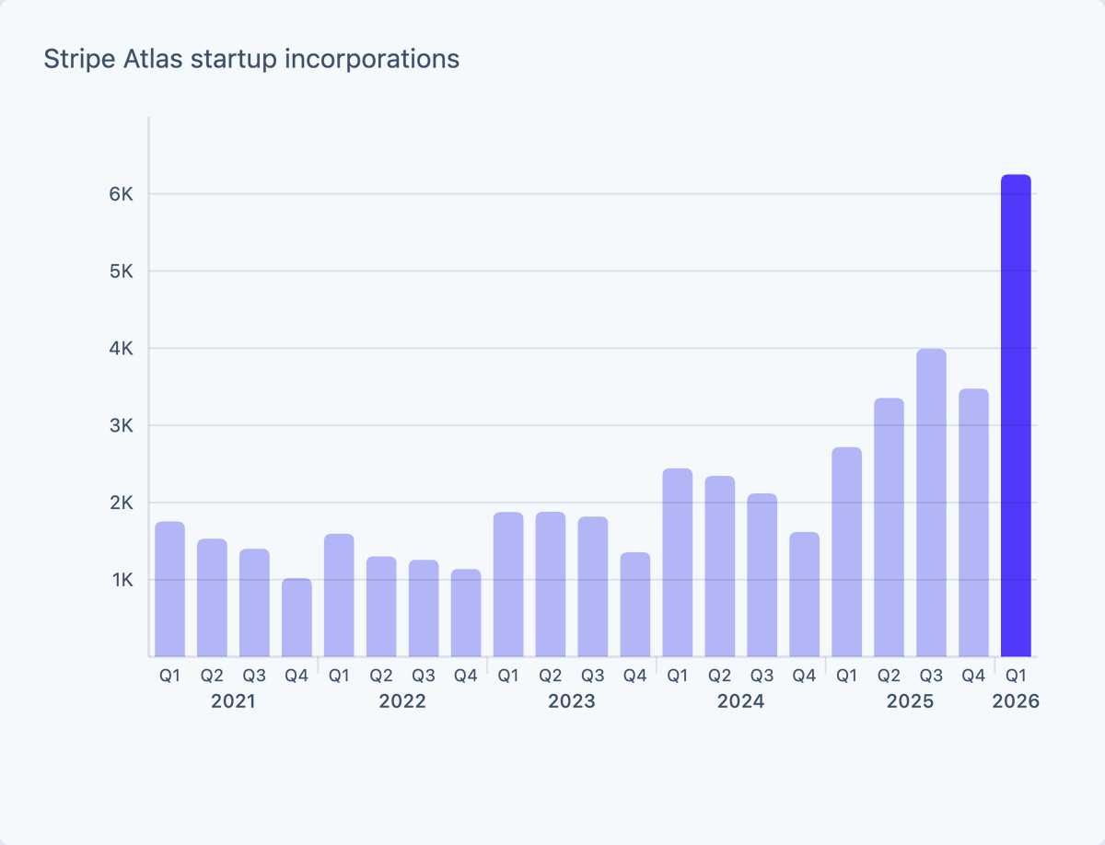Viewport: 1105px width, 845px height.
Task: Click the Q1 2023 bar
Action: point(508,585)
